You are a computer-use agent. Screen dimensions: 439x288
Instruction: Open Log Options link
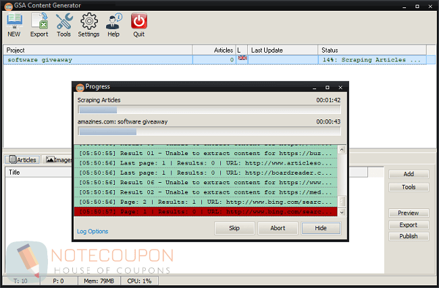pos(93,231)
